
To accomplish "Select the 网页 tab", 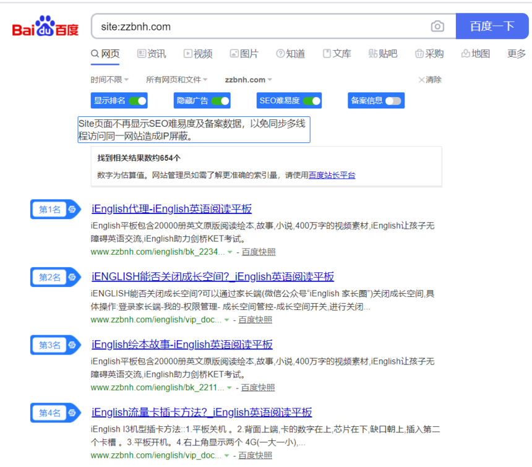I will pyautogui.click(x=105, y=54).
